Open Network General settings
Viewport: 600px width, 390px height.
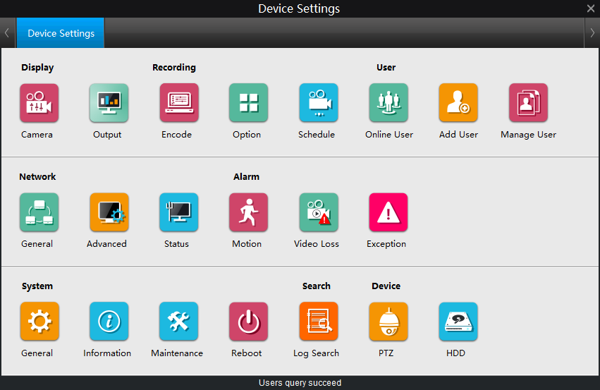pos(39,212)
